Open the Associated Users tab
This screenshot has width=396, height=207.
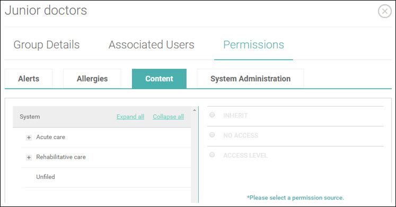pyautogui.click(x=151, y=45)
